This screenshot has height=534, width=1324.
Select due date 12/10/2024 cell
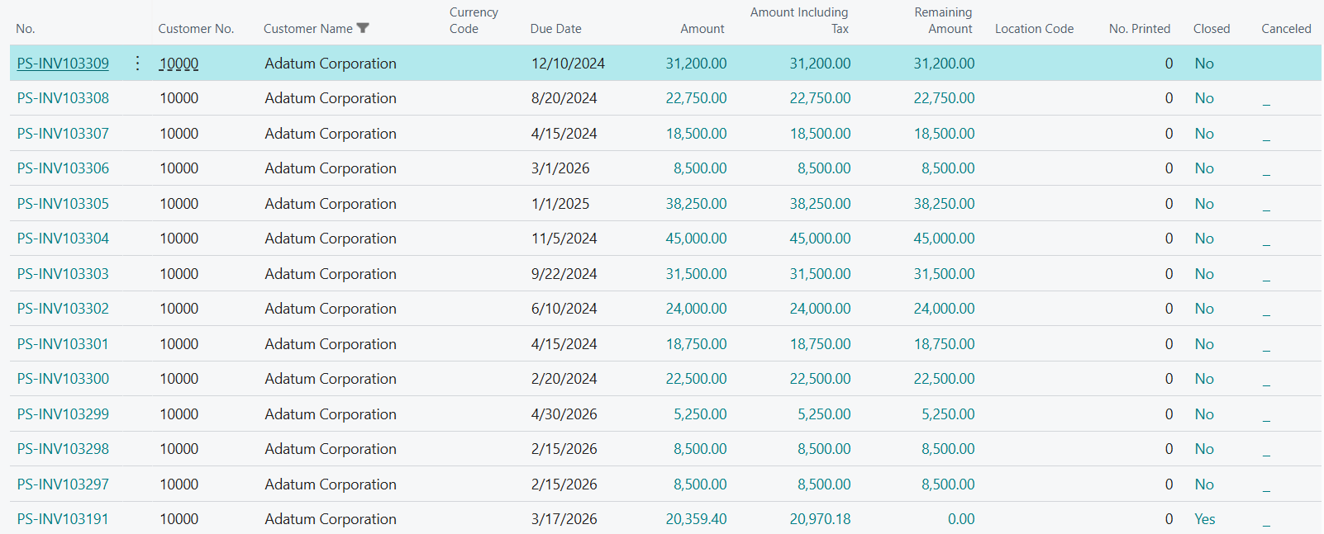pos(568,64)
